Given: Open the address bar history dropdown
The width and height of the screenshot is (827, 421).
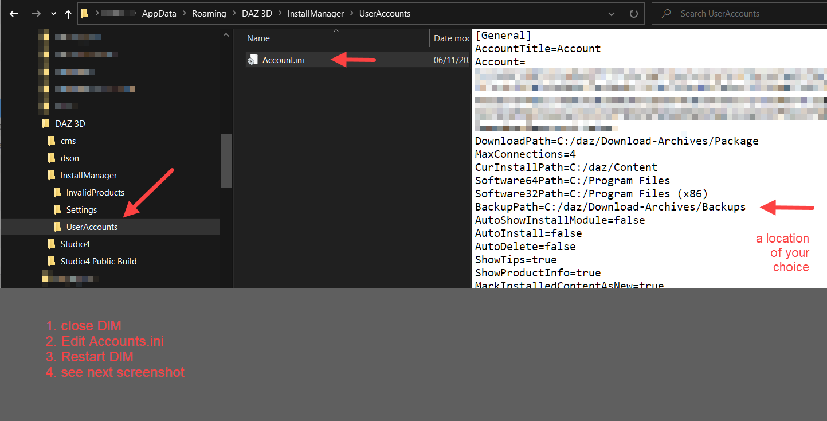Looking at the screenshot, I should [611, 14].
